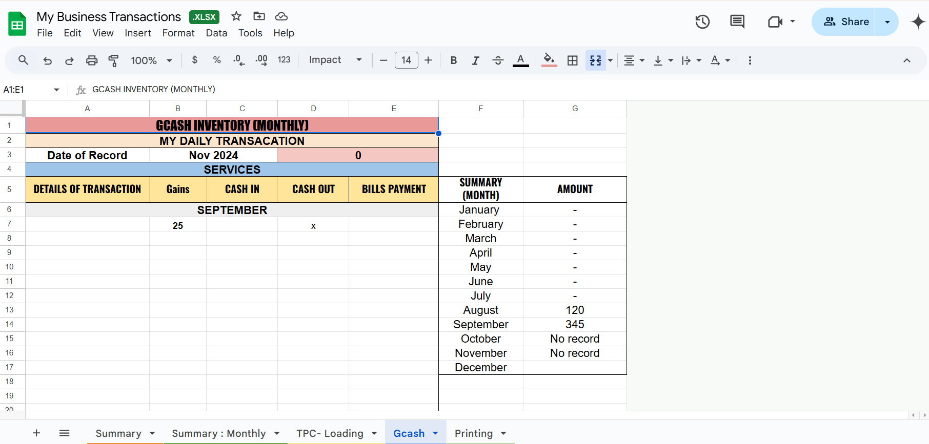This screenshot has width=929, height=444.
Task: Undo the last action
Action: pos(48,60)
